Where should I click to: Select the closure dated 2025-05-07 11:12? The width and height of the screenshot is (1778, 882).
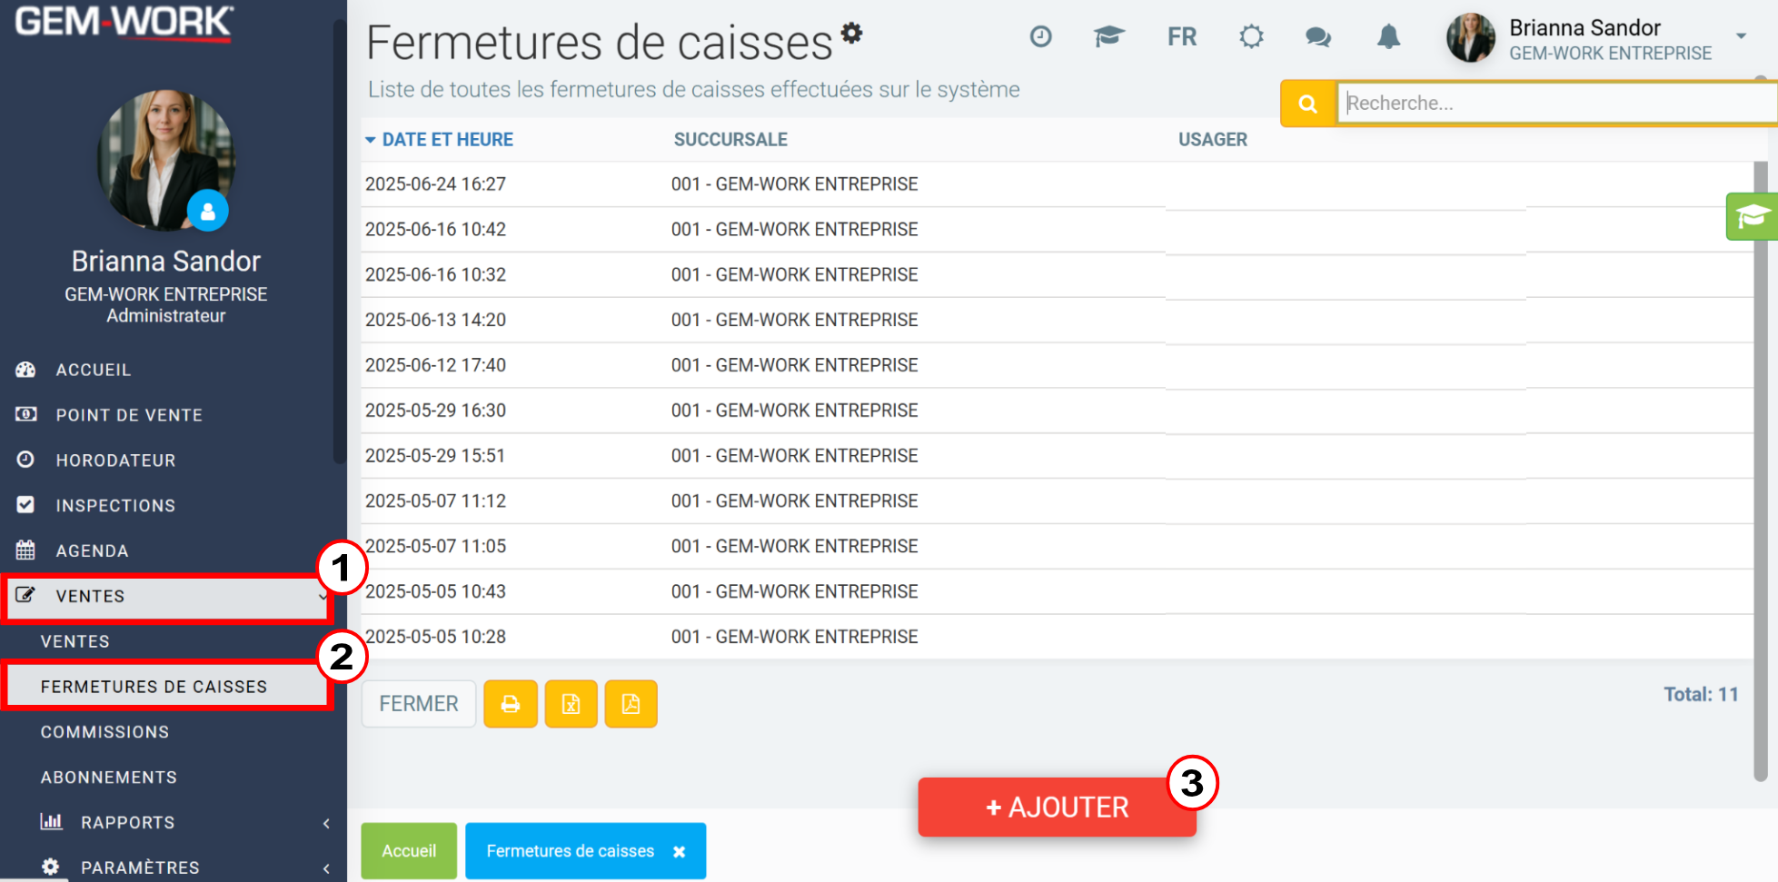[x=1057, y=501]
